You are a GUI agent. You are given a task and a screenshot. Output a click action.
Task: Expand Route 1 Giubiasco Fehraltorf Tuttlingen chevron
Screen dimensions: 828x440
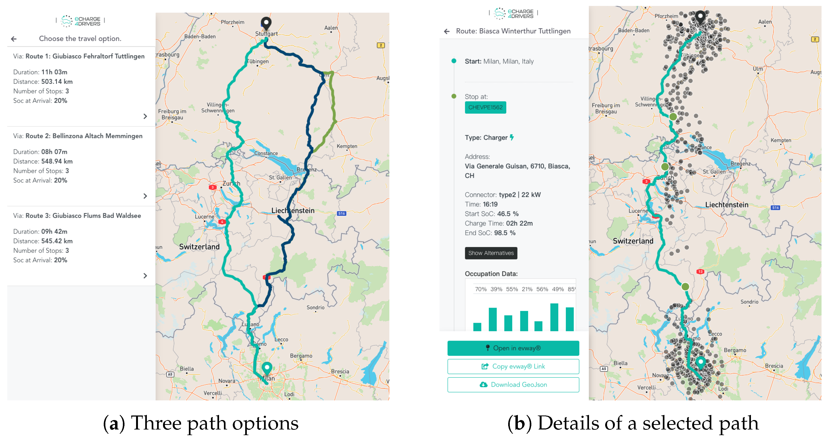(145, 116)
